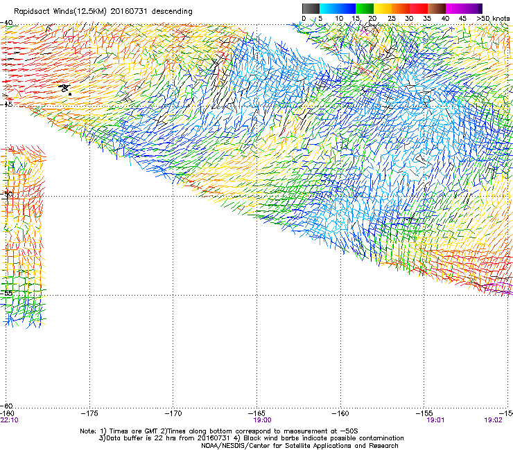Click the -180 longitude label

coord(7,413)
